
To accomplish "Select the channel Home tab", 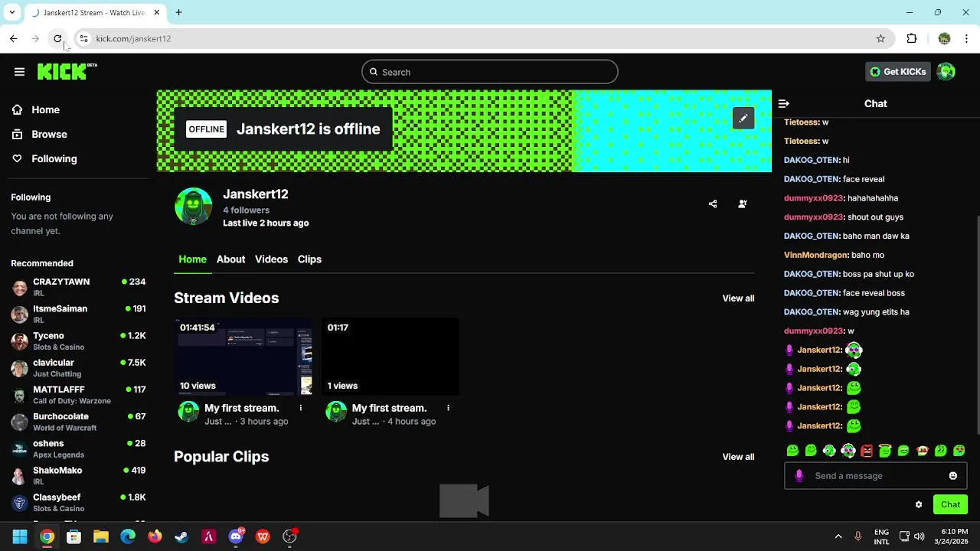I will (x=192, y=259).
